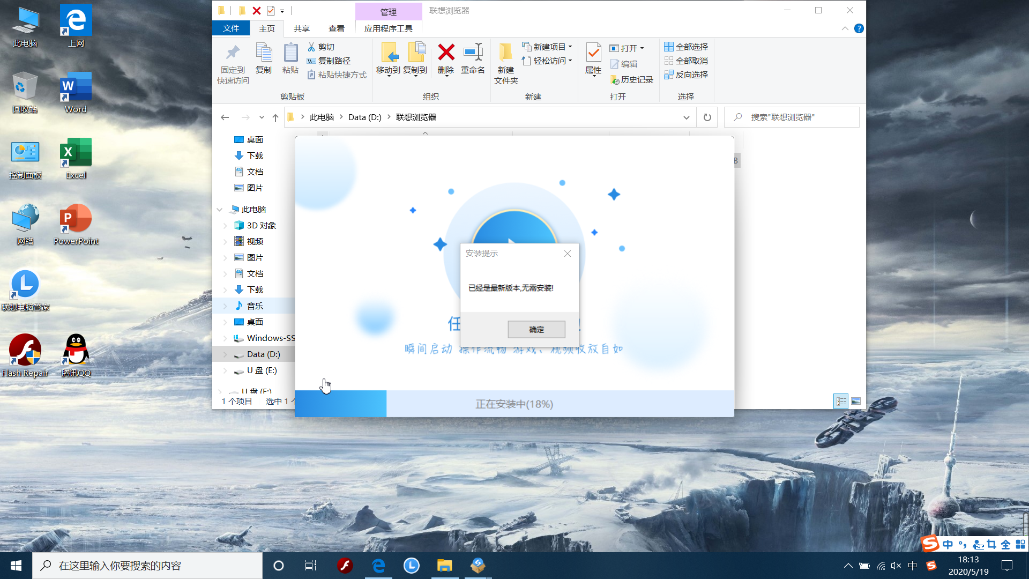Open recent locations dropdown arrow

(262, 117)
